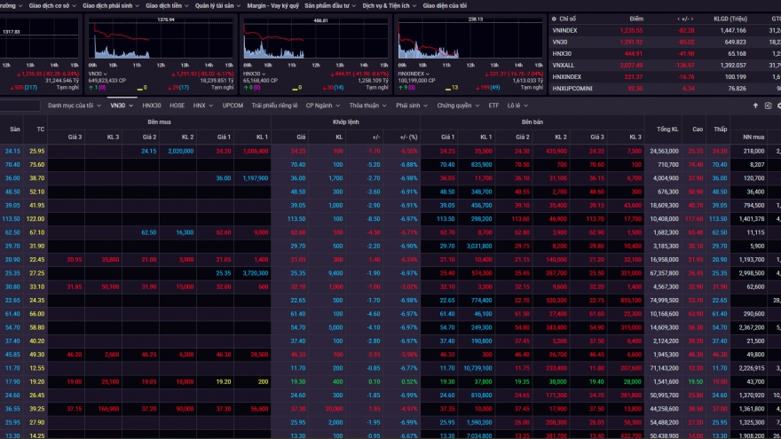
Task: Open the VN30 tab dropdown
Action: 121,106
